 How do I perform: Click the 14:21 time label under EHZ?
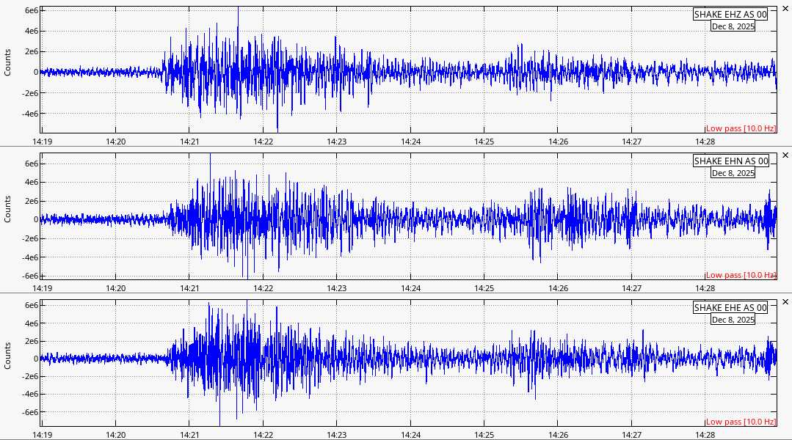point(189,142)
